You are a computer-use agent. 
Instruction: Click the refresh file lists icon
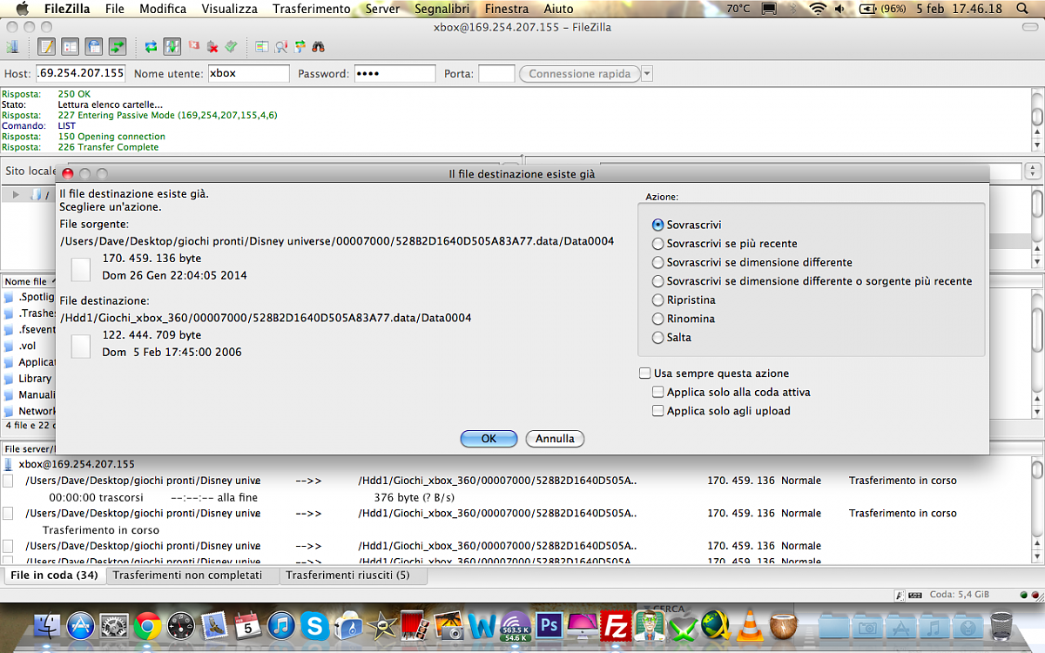coord(151,47)
